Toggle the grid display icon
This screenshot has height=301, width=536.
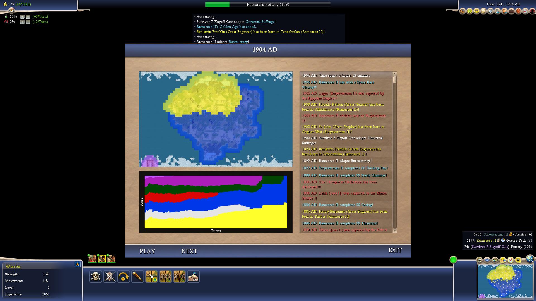(x=487, y=260)
